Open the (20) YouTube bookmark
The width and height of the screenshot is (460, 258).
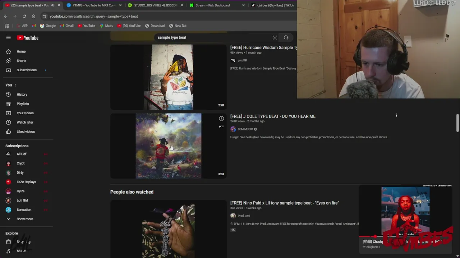129,26
